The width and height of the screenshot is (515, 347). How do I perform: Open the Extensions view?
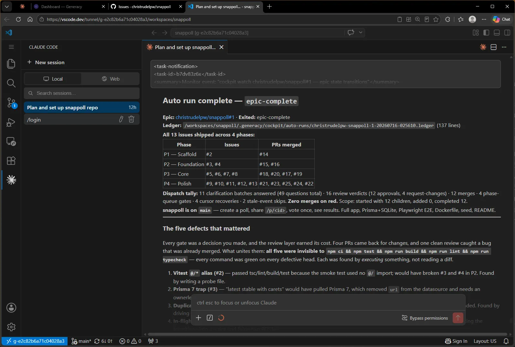pyautogui.click(x=11, y=161)
